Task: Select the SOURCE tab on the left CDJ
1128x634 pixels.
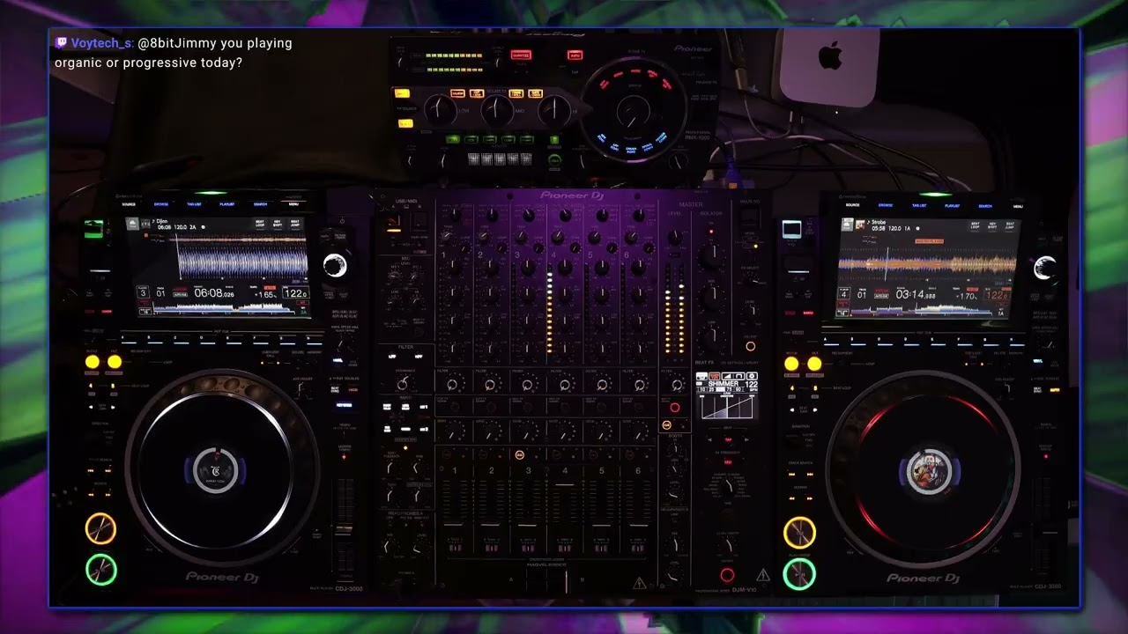Action: [129, 204]
